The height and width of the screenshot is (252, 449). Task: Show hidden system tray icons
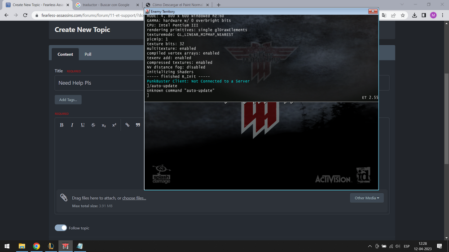pos(370,246)
